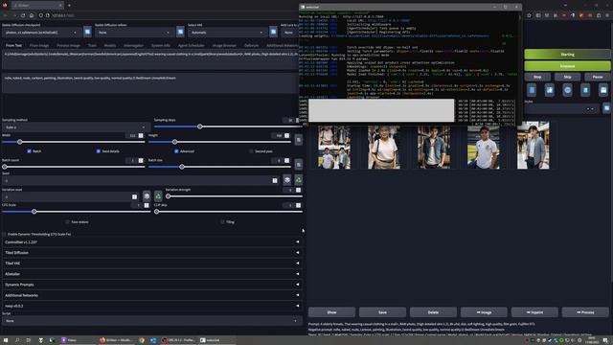Image resolution: width=613 pixels, height=345 pixels.
Task: Open the Script dropdown set to None
Action: 151,321
